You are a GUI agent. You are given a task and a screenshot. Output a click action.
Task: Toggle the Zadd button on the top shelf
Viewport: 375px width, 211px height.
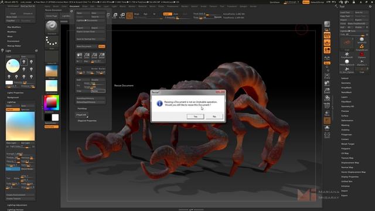[x=168, y=14]
